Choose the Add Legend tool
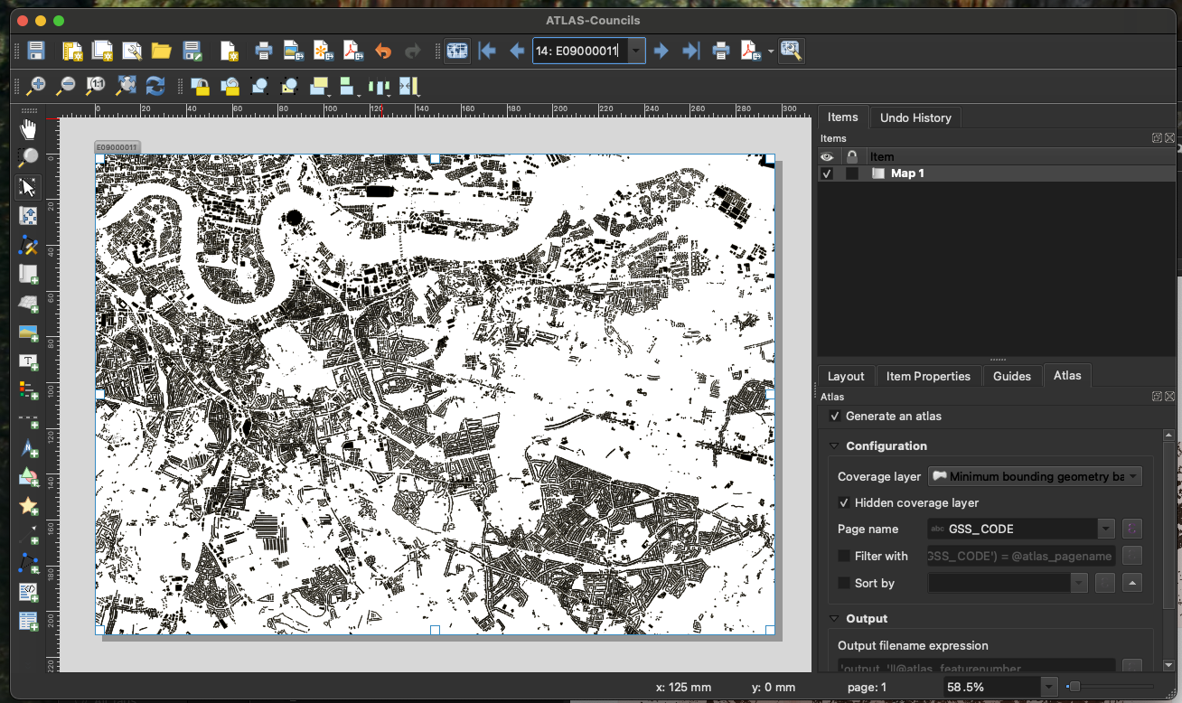Image resolution: width=1182 pixels, height=703 pixels. (29, 390)
